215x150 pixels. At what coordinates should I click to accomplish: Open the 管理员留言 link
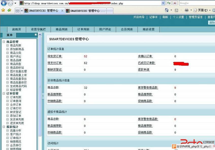pos(196,17)
